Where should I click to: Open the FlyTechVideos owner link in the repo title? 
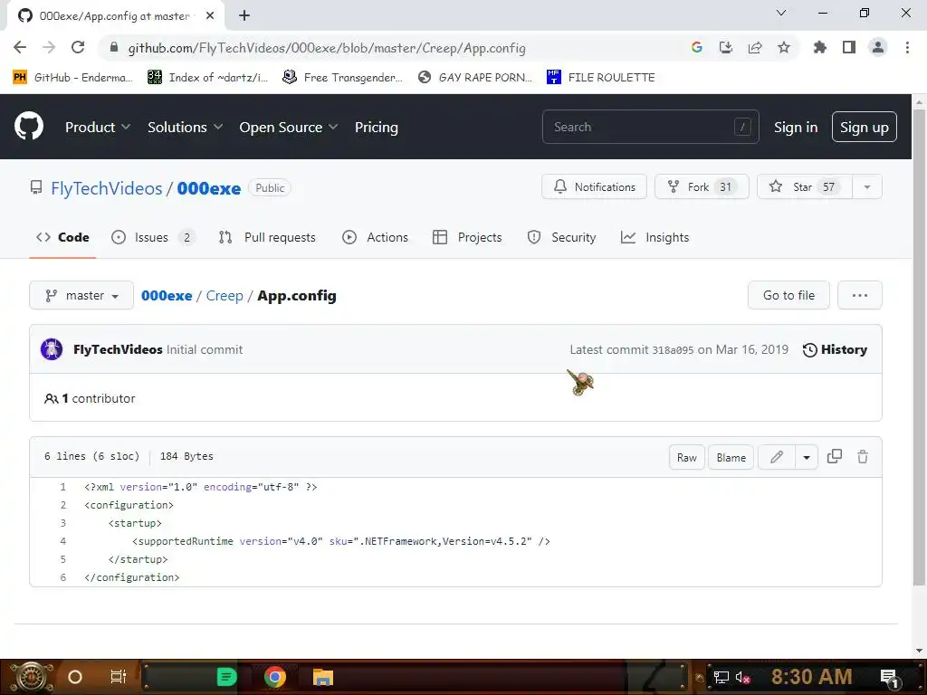pos(107,188)
